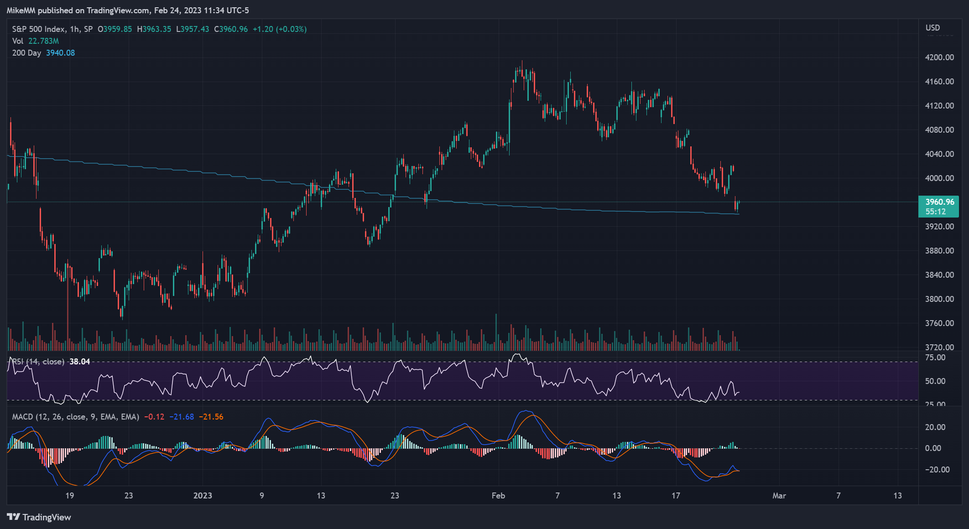Click the change value +1.20 (+0.03%)
The image size is (969, 529).
(280, 29)
